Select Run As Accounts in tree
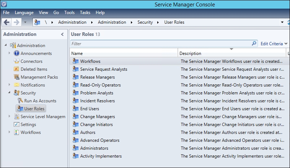Image resolution: width=290 pixels, height=168 pixels. [x=40, y=101]
